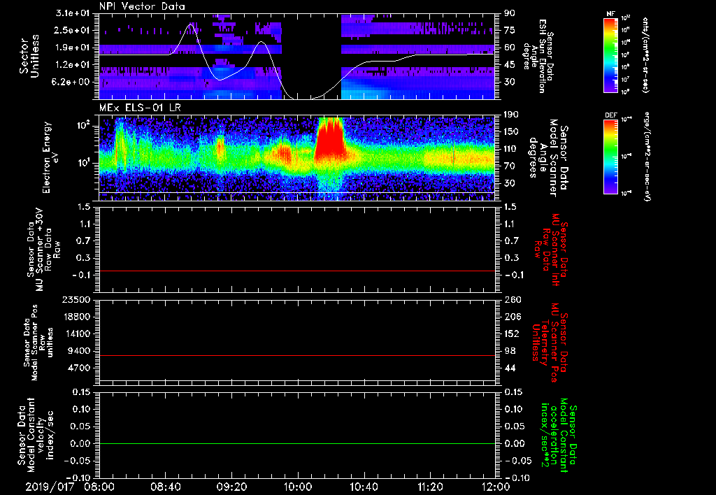Click the 'MU Scanner +30V Raw Data' axis title

tap(43, 250)
